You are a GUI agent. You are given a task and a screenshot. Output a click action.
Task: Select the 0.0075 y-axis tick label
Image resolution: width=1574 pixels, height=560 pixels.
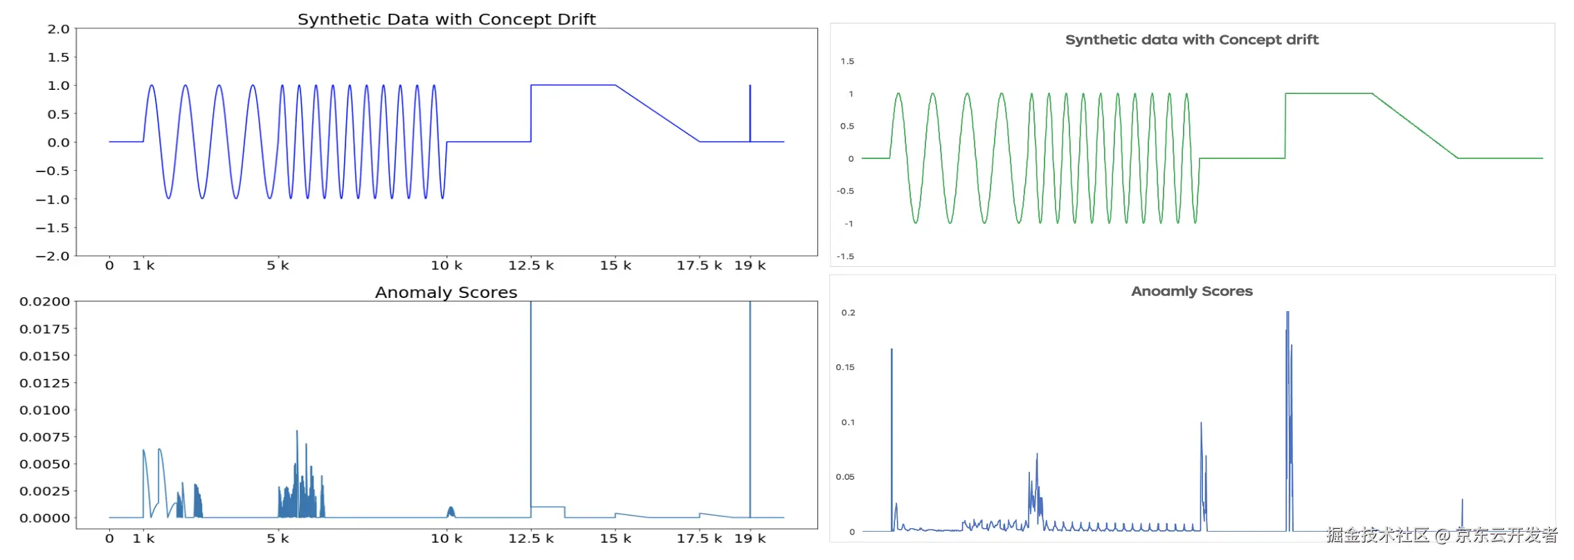coord(45,437)
